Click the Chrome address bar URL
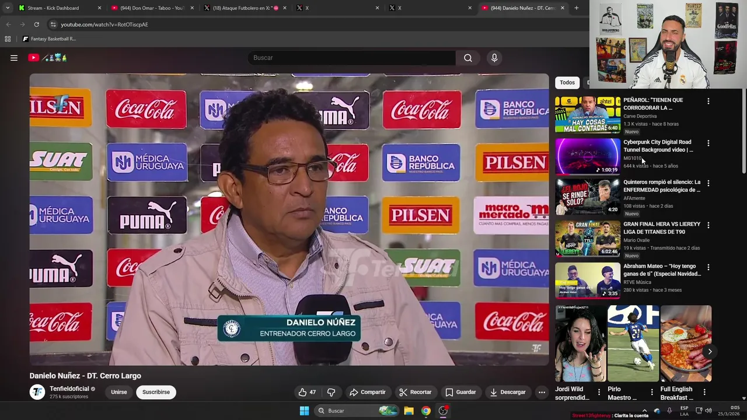This screenshot has height=420, width=747. [104, 24]
